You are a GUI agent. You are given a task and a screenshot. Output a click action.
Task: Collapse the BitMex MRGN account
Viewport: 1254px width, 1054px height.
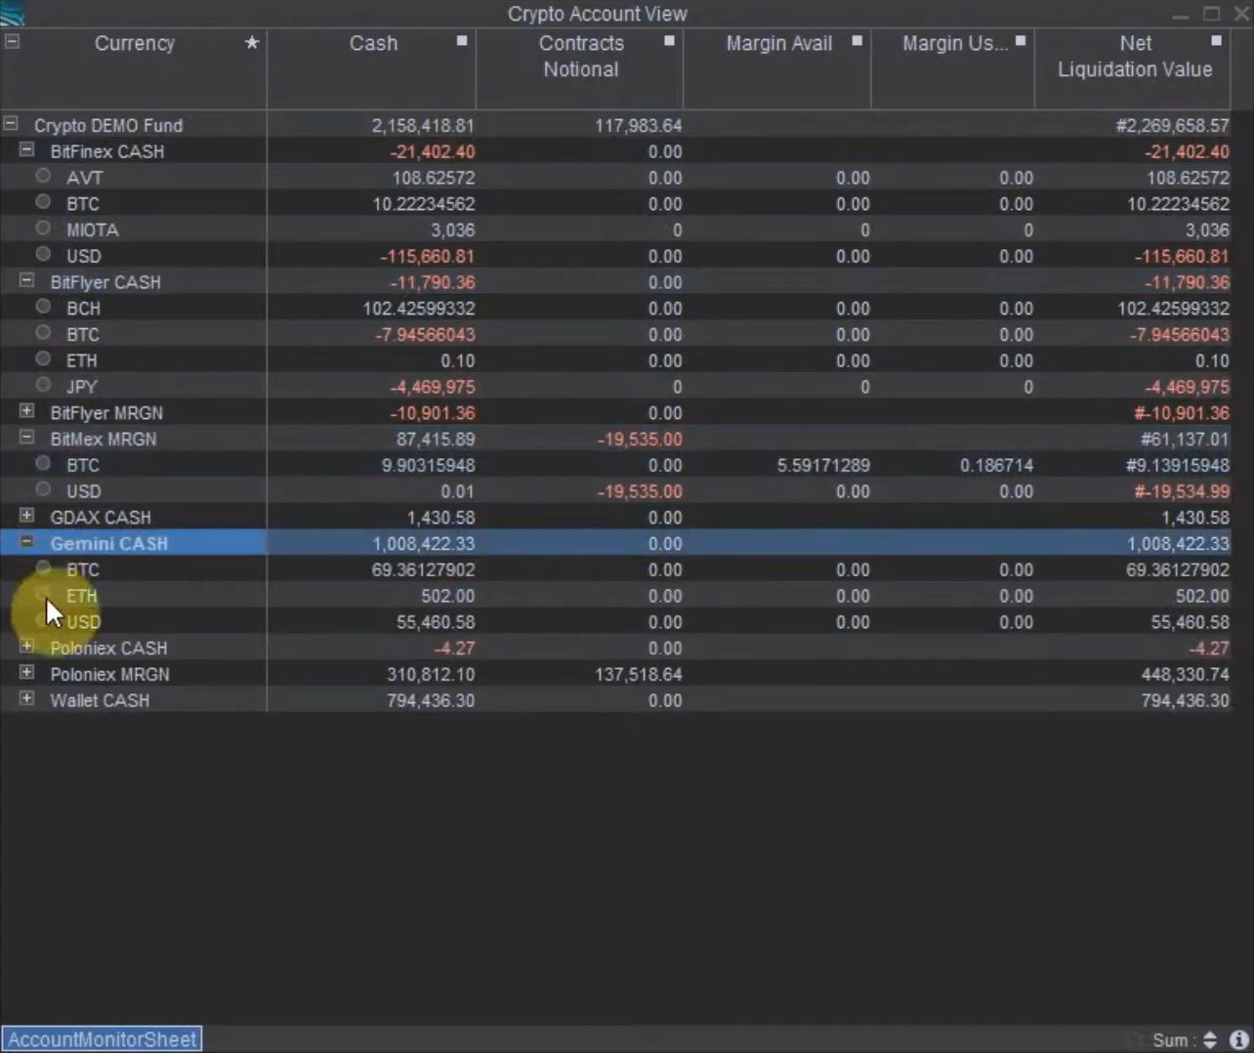(27, 438)
